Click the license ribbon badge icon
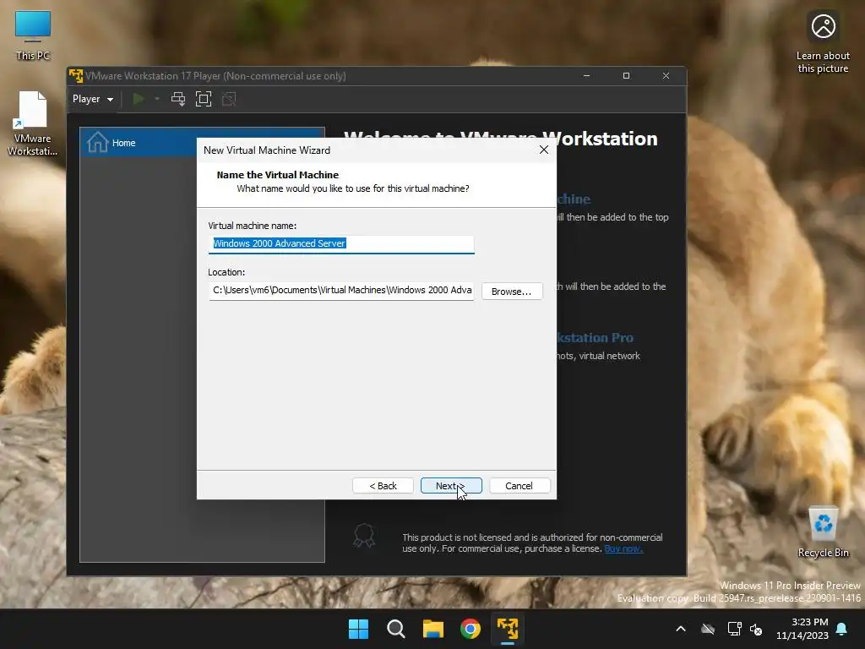Image resolution: width=865 pixels, height=649 pixels. (364, 535)
